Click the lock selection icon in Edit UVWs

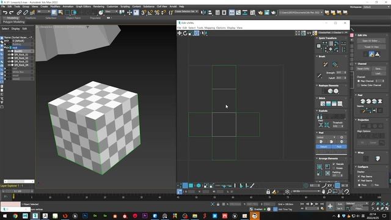point(268,191)
